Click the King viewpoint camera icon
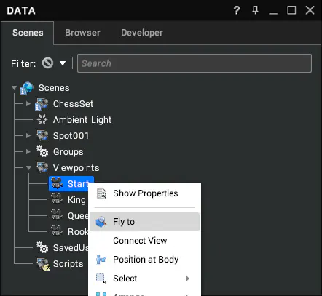Viewport: 322px width, 296px height. pyautogui.click(x=57, y=199)
